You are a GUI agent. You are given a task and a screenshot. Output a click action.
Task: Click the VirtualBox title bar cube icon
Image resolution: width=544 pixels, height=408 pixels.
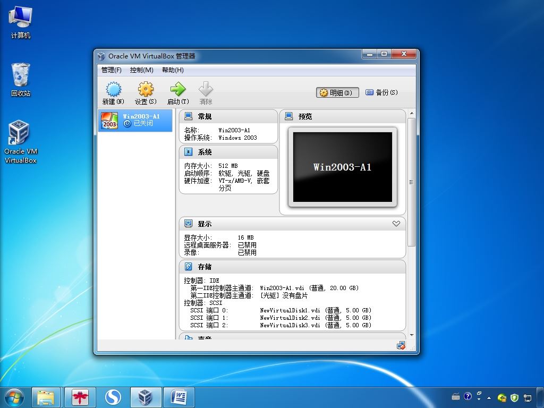(x=101, y=56)
